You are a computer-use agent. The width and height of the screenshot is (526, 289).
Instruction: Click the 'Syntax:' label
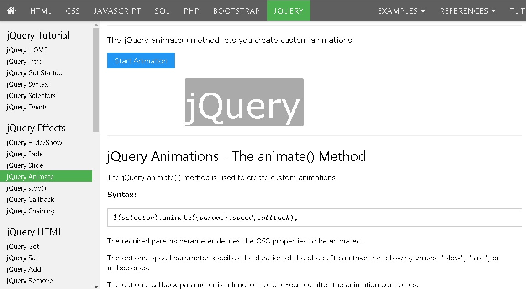122,195
